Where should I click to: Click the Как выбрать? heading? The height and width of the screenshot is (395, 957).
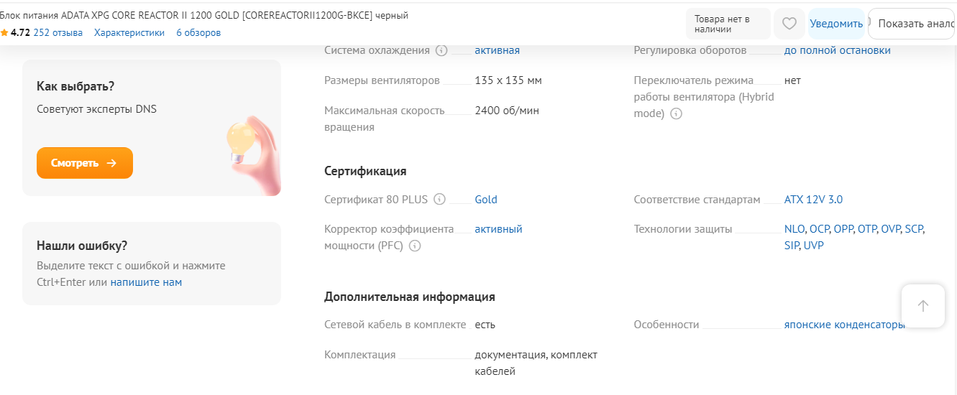click(x=75, y=86)
